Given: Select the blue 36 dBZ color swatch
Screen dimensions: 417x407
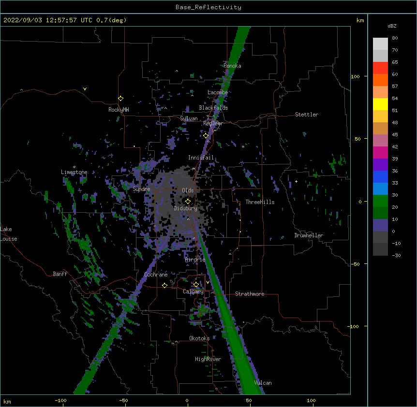Looking at the screenshot, I should (380, 176).
